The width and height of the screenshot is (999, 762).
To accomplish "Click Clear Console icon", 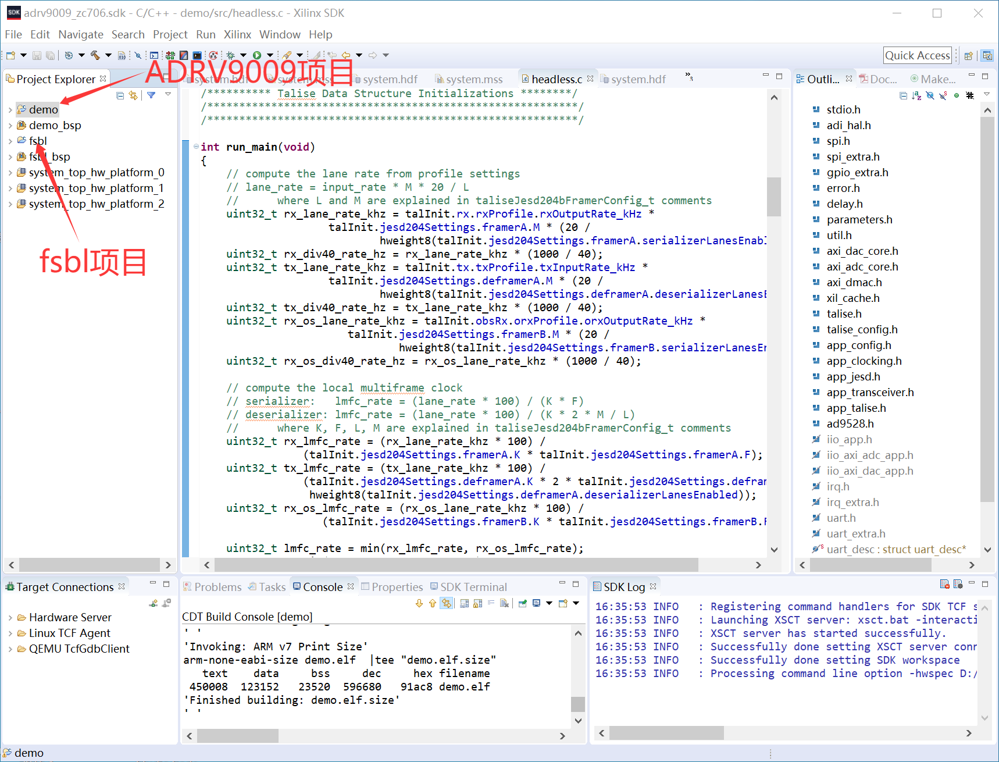I will pyautogui.click(x=504, y=603).
